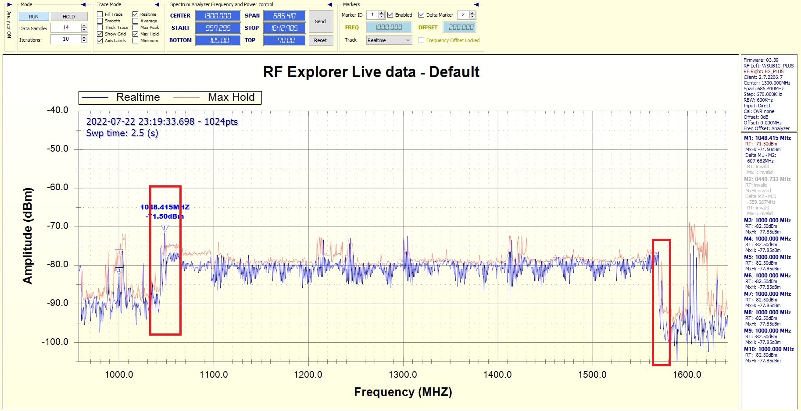Enable the Max Peak trace checkbox

[136, 28]
